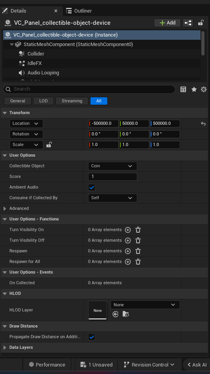Open the Rotation type dropdown
This screenshot has width=210, height=374.
[x=26, y=134]
